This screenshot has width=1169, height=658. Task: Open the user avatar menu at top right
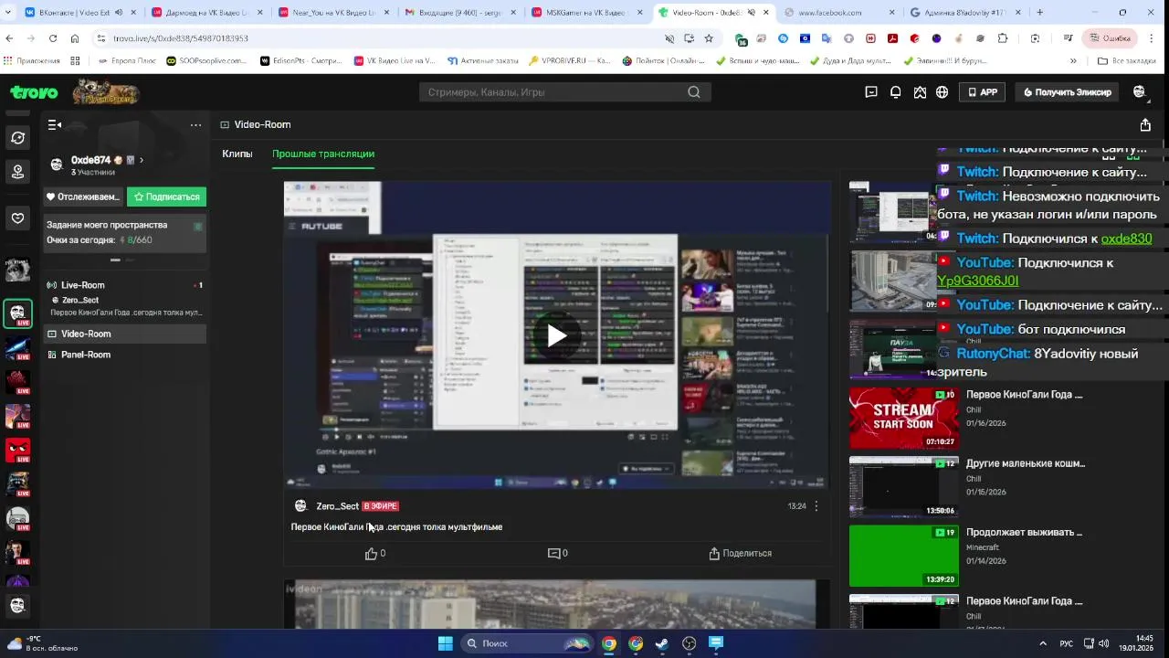point(1139,92)
